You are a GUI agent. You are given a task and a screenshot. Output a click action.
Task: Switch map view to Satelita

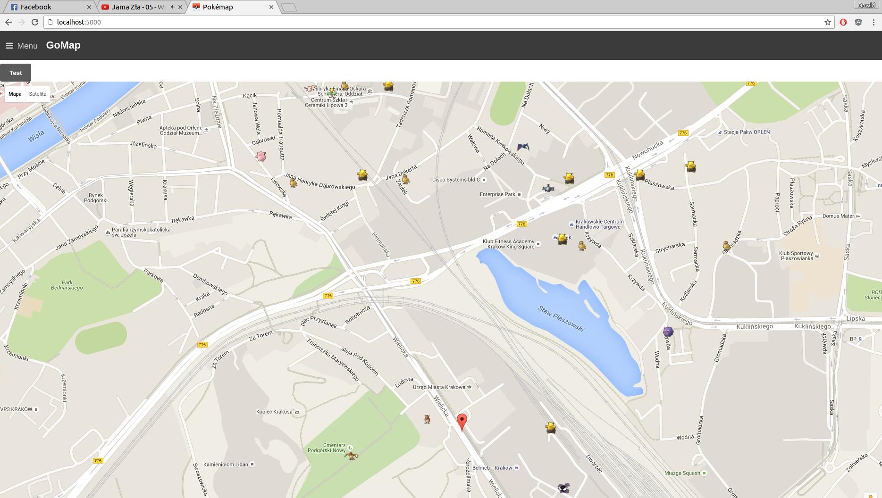pos(38,94)
